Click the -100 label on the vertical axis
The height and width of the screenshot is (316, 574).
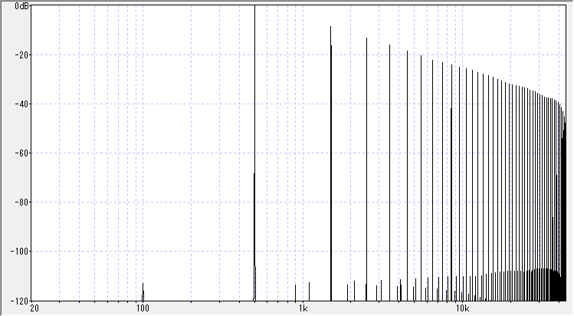[x=19, y=251]
